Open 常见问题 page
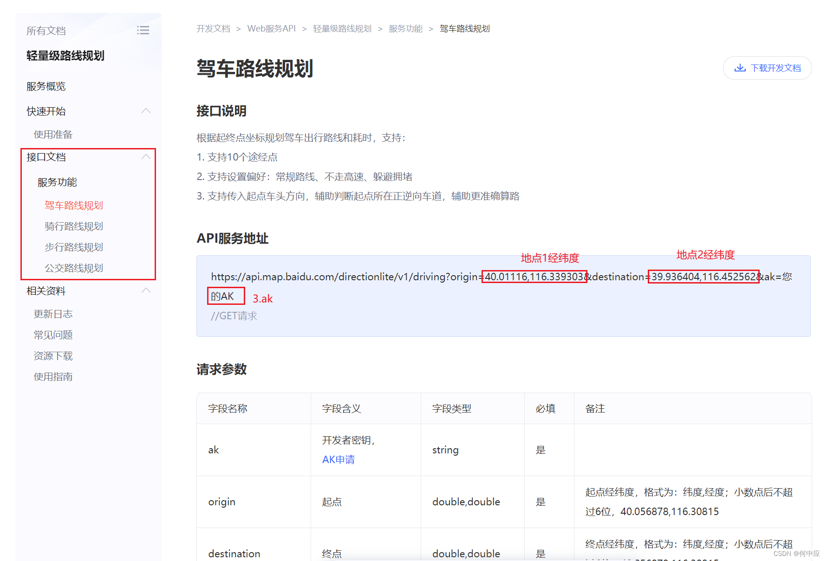Image resolution: width=827 pixels, height=561 pixels. tap(53, 335)
